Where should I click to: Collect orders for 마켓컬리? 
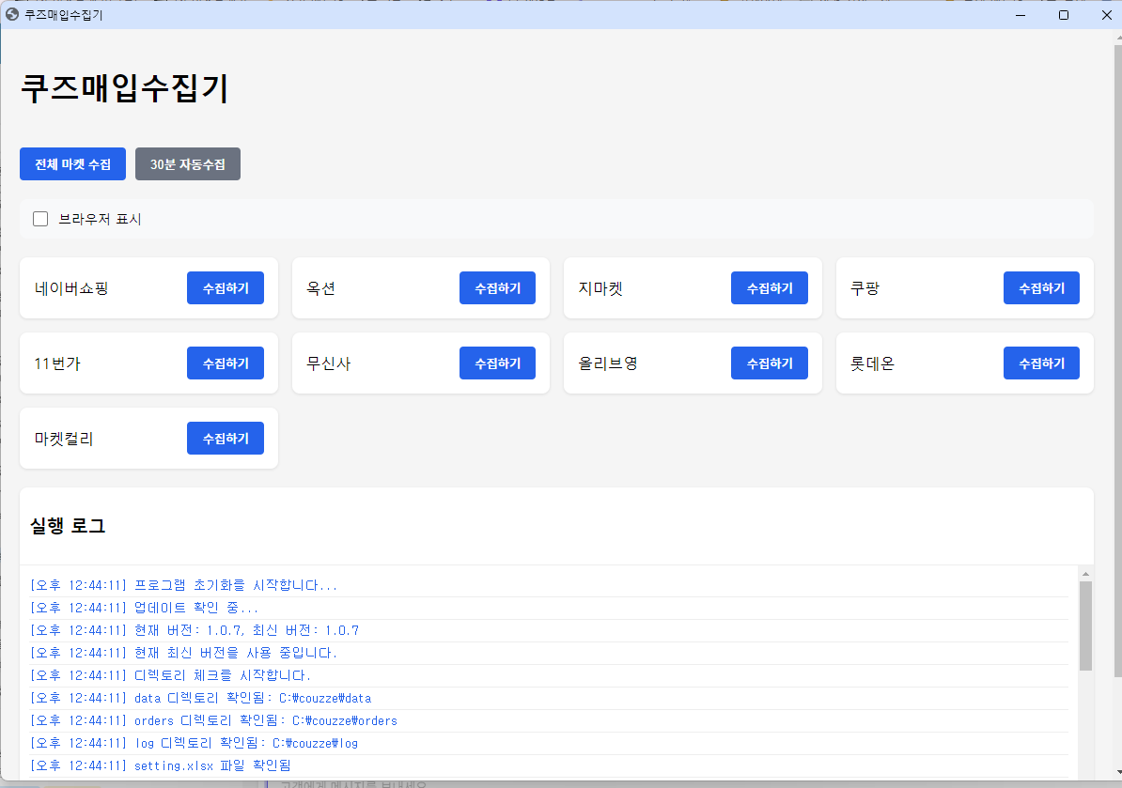point(226,439)
